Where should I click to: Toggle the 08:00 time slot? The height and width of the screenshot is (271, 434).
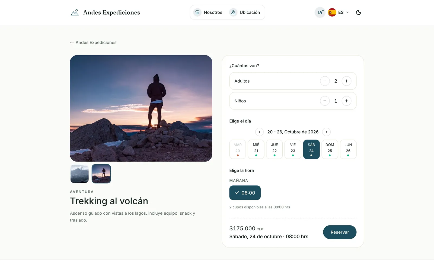(x=245, y=193)
